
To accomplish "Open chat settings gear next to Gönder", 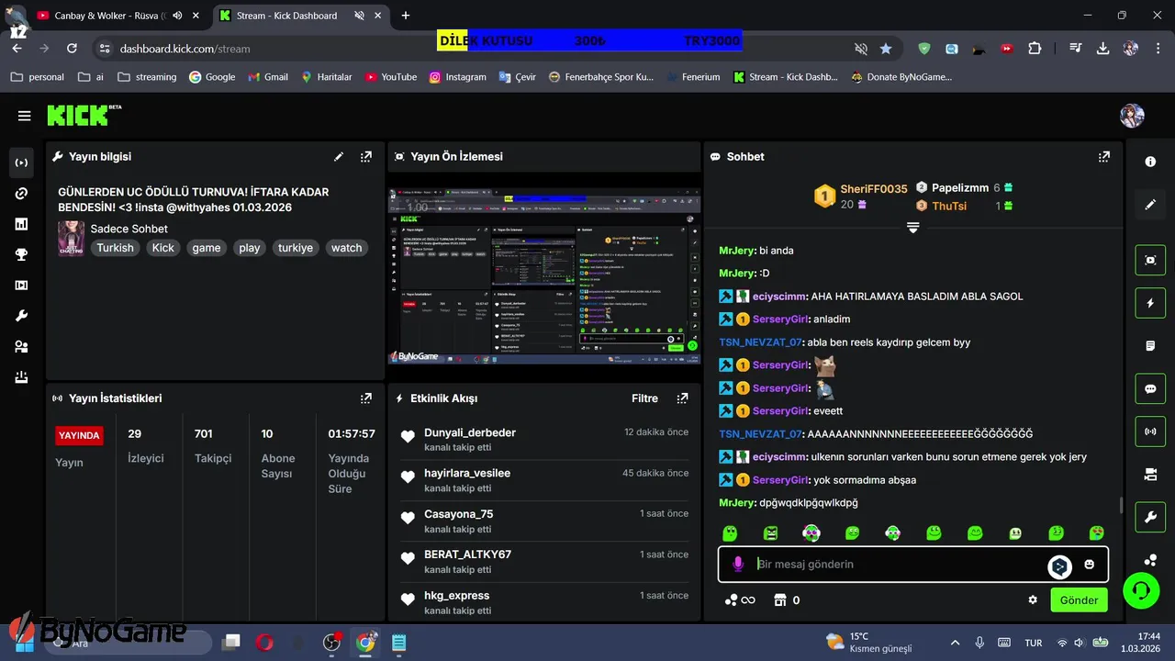I will click(1033, 599).
